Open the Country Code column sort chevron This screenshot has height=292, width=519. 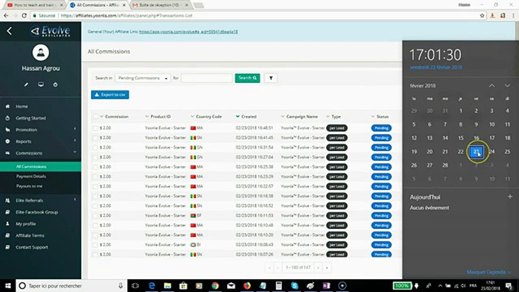click(x=193, y=116)
